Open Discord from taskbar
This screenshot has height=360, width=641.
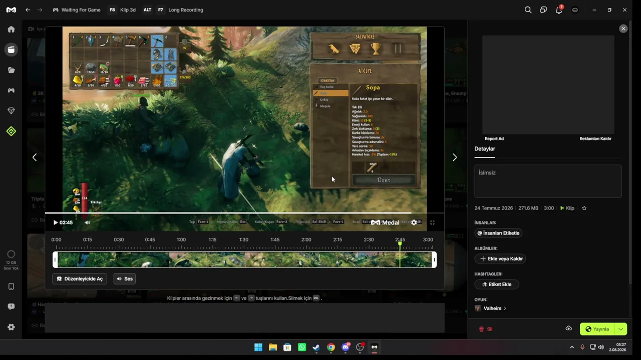click(x=346, y=347)
